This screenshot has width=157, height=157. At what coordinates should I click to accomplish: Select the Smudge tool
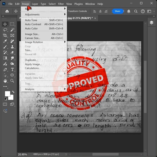[12, 58]
